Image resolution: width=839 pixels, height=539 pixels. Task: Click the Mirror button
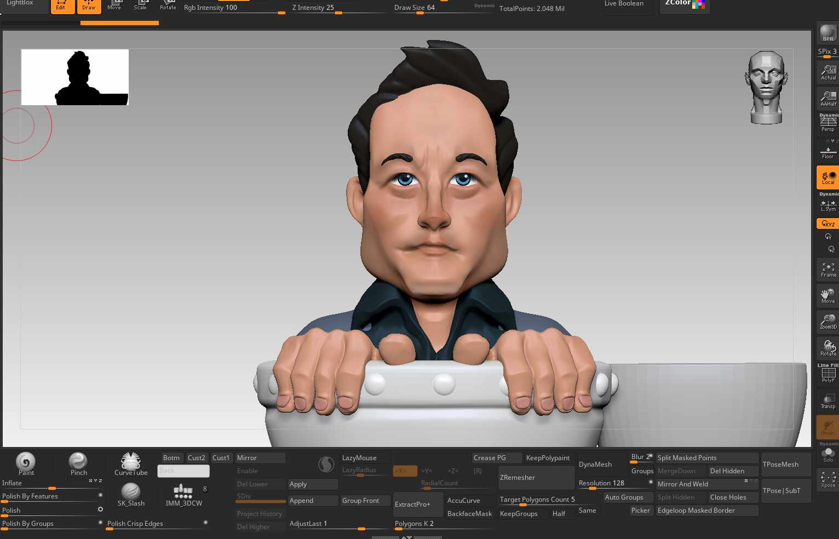(260, 458)
